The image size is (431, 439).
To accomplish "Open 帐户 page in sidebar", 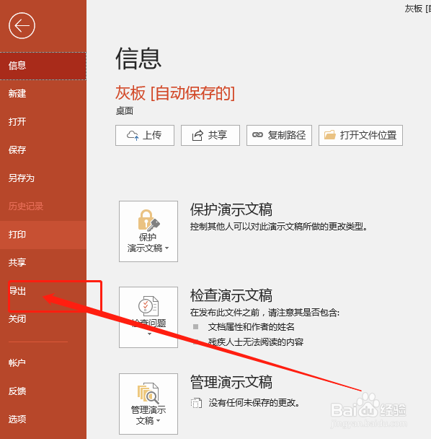I will pos(43,363).
